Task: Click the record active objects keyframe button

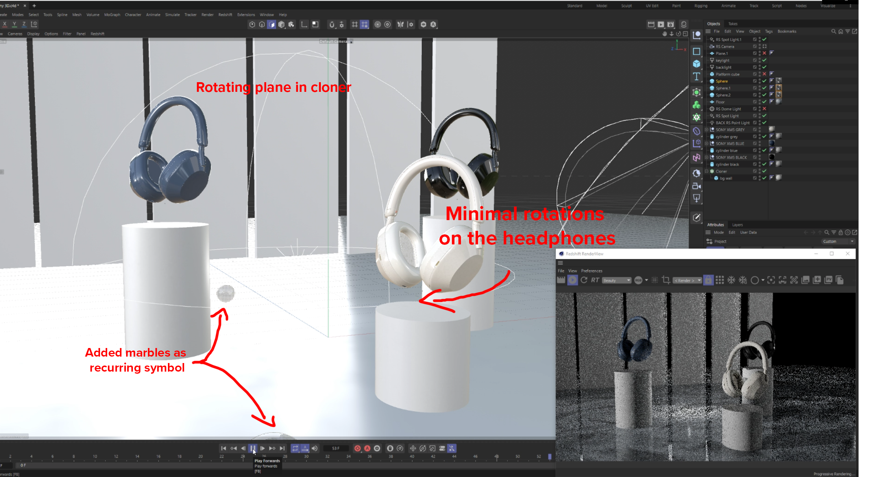Action: pos(357,448)
